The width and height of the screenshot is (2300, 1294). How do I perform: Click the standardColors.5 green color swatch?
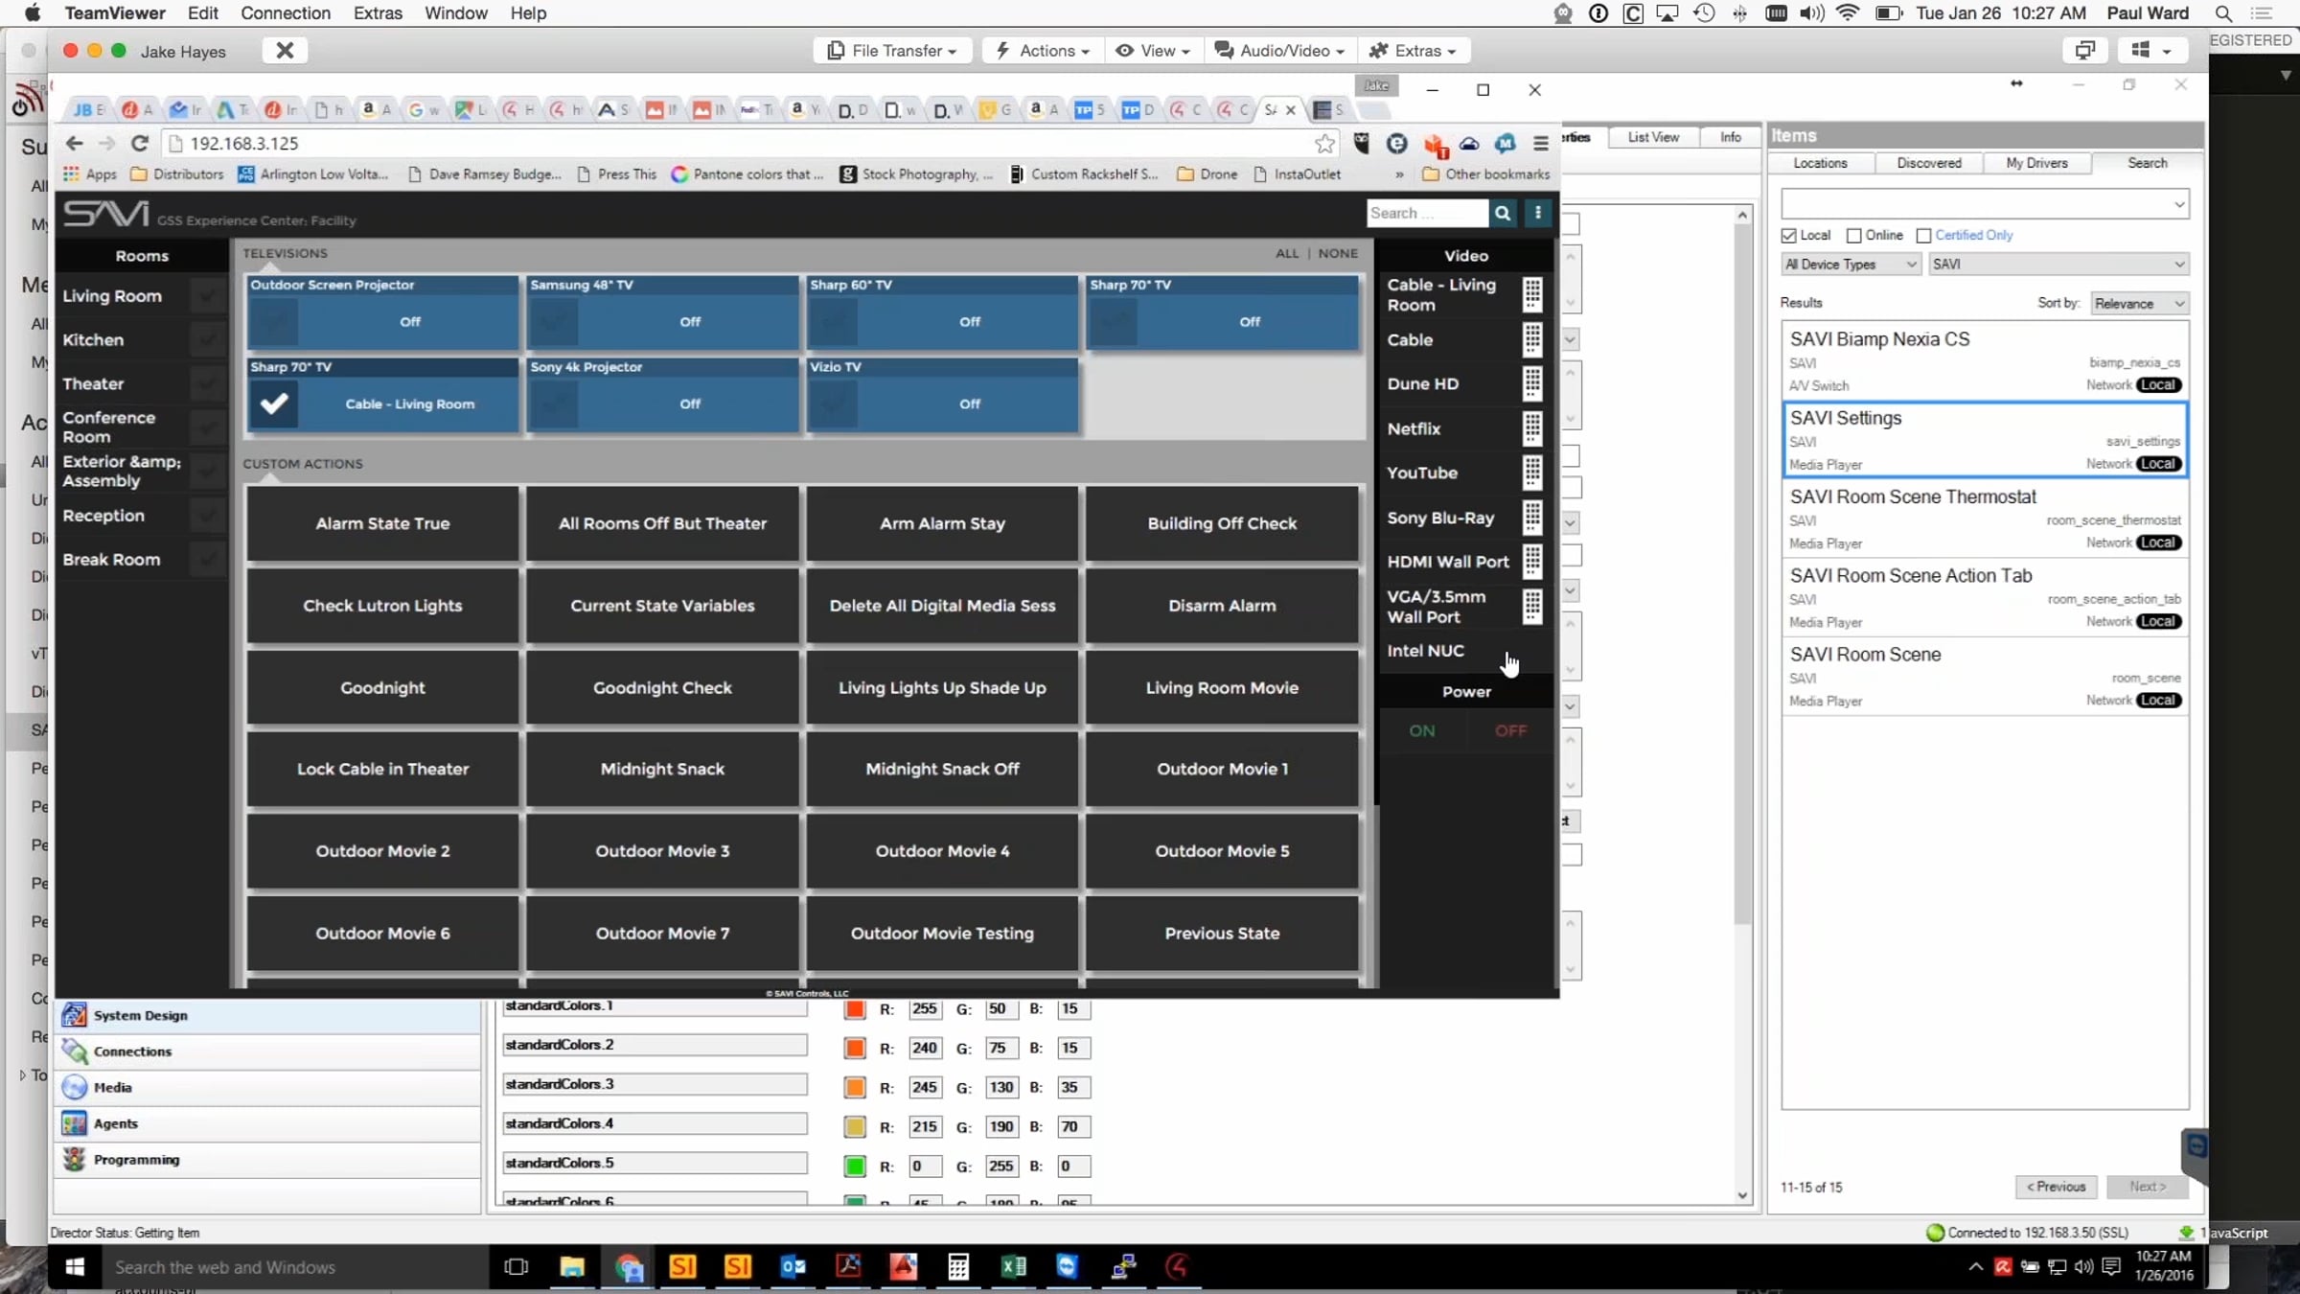[854, 1167]
